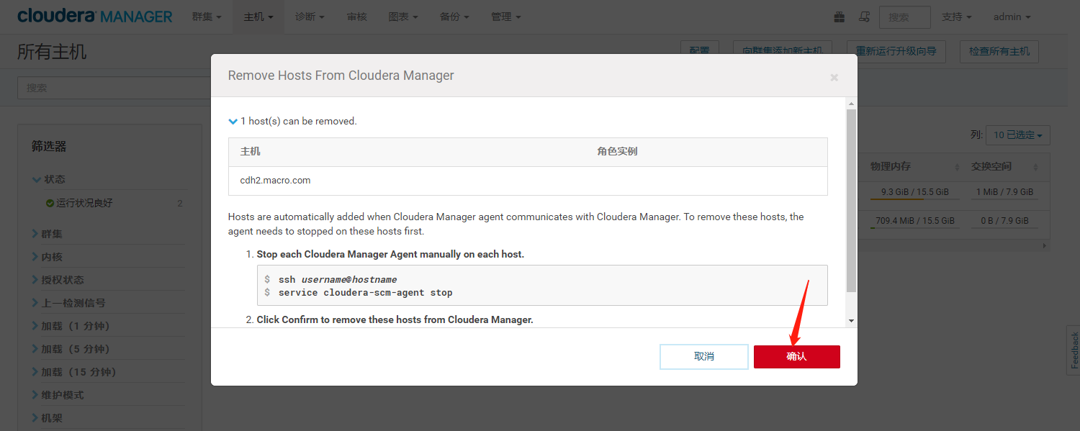Expand the 机架 filter section

point(48,418)
